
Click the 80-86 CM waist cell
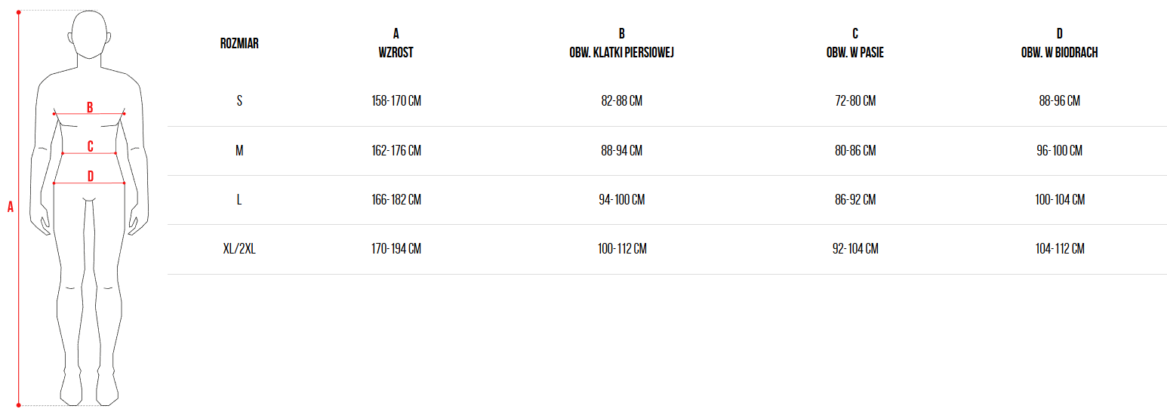(855, 151)
